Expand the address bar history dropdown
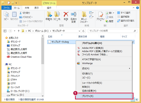The image size is (141, 103). tap(79, 31)
